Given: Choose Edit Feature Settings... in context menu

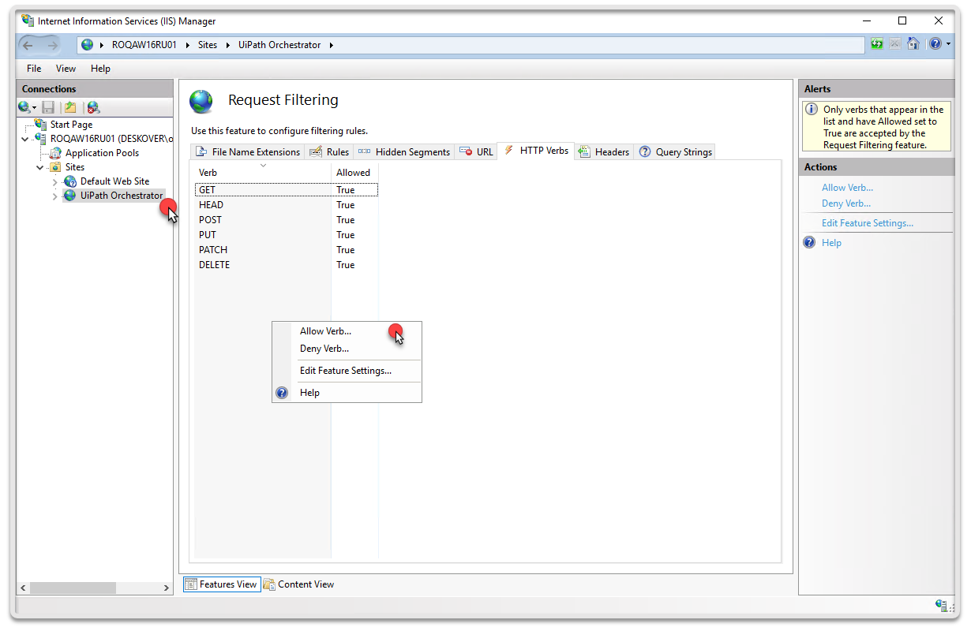Looking at the screenshot, I should [345, 371].
